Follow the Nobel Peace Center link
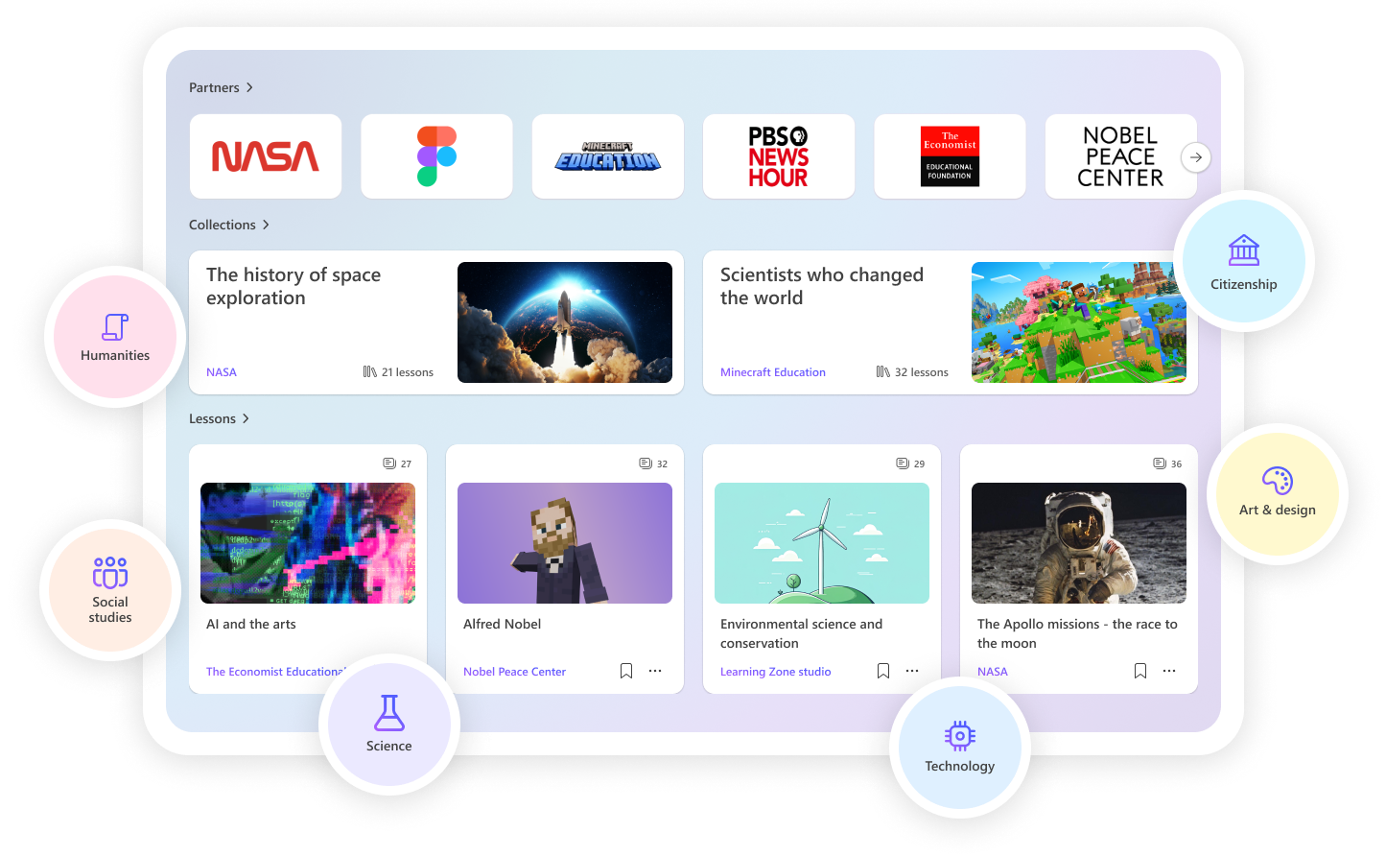Image resolution: width=1386 pixels, height=856 pixels. point(514,672)
